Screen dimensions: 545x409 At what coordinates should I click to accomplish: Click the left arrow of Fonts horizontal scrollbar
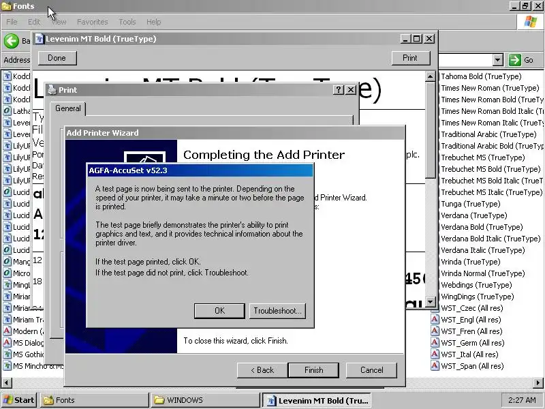[7, 383]
